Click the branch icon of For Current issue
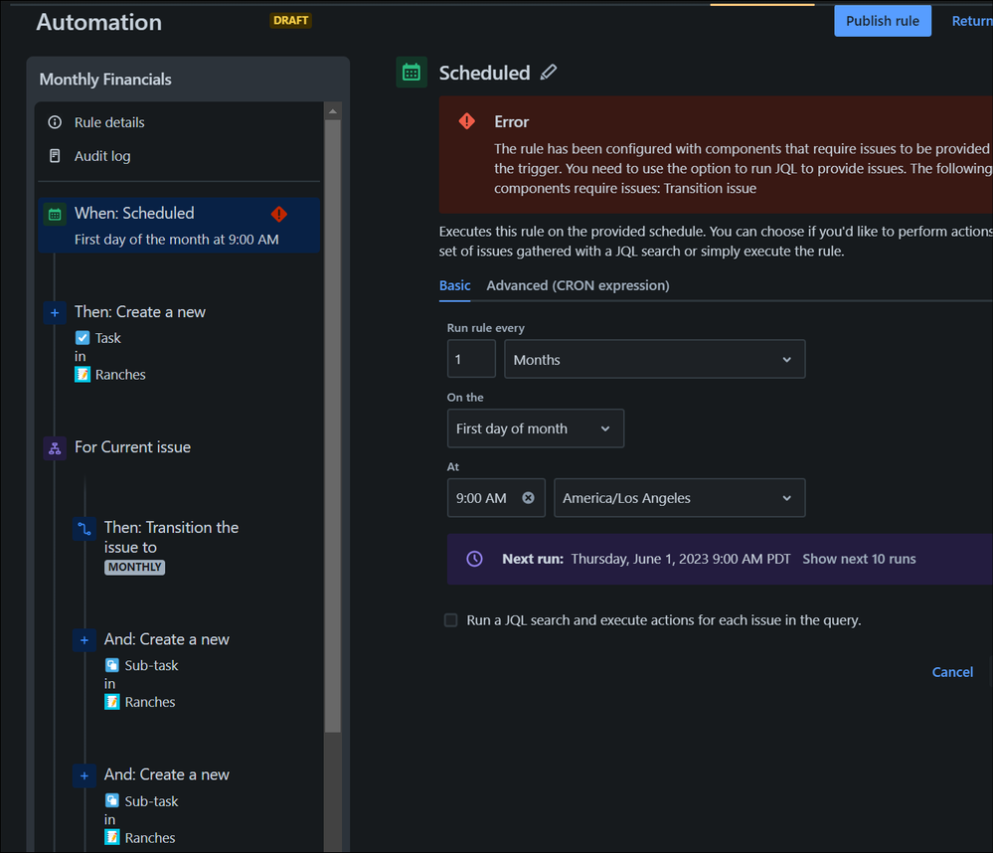This screenshot has width=993, height=853. click(x=55, y=448)
